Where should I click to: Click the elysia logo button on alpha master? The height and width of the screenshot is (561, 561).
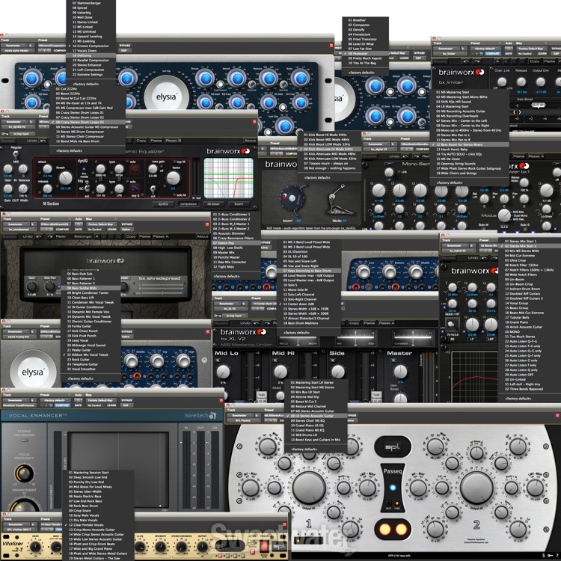(166, 96)
